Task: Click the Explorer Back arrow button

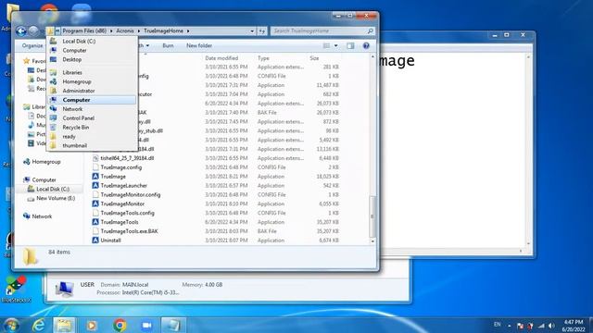Action: tap(21, 31)
